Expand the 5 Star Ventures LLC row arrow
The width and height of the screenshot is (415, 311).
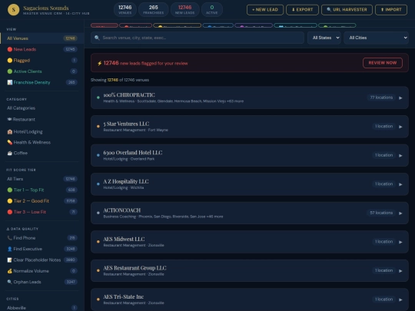[400, 127]
